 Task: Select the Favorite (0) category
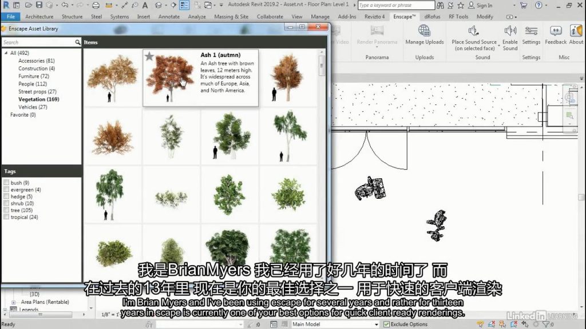23,114
